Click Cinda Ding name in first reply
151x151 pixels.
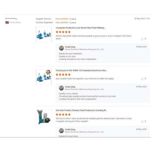tap(70, 47)
